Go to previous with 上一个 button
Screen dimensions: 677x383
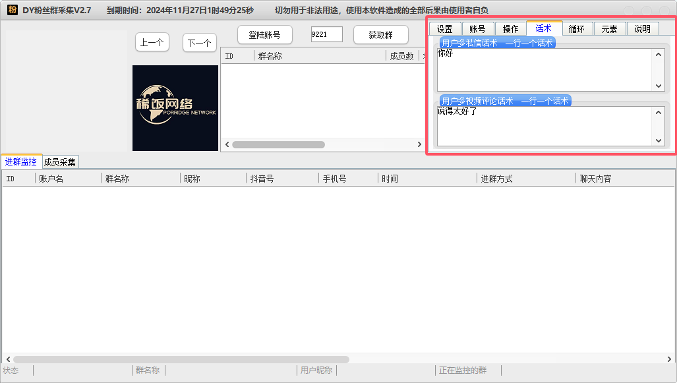pos(152,42)
